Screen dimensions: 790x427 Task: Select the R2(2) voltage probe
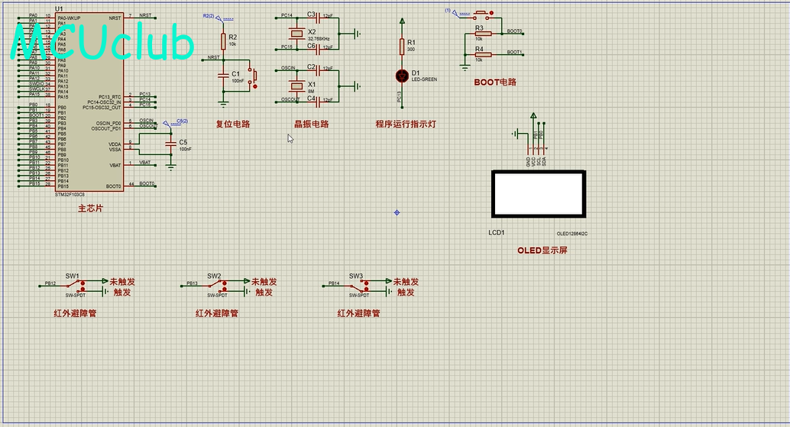pos(219,18)
